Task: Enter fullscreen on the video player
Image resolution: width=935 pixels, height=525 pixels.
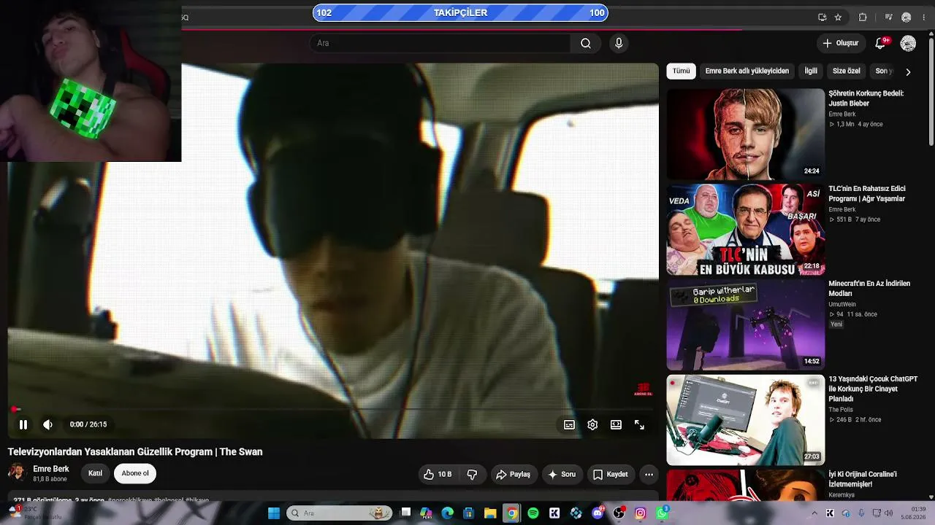Action: pyautogui.click(x=639, y=424)
